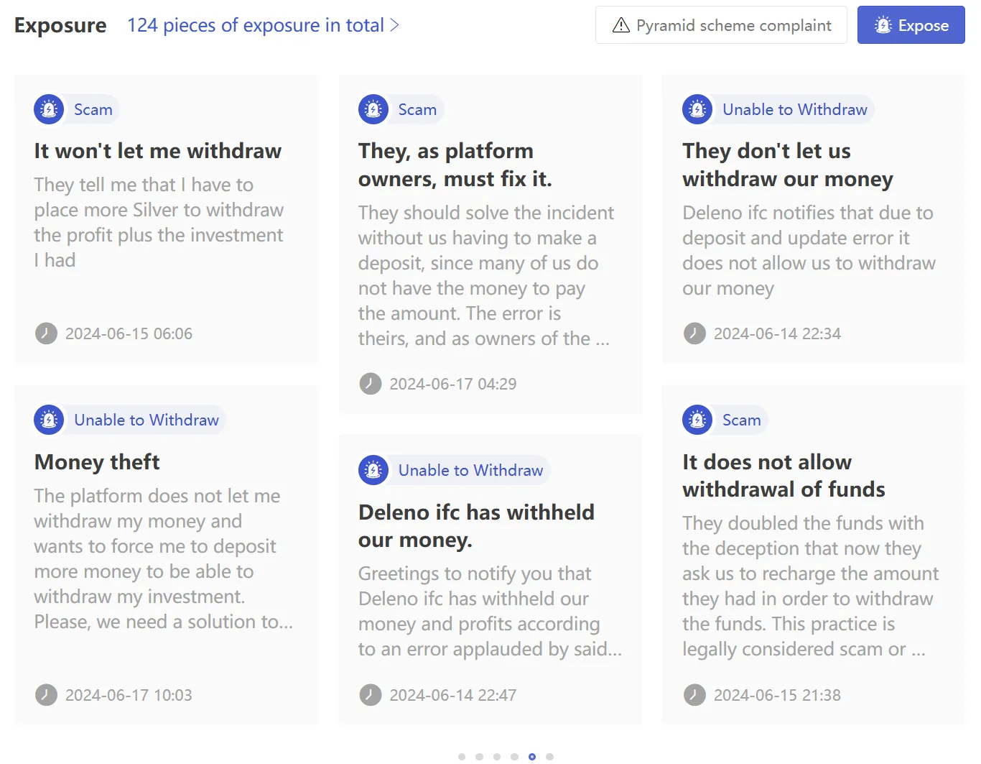Click siren icon on 'They, as platform owners' card
Image resolution: width=981 pixels, height=764 pixels.
click(373, 109)
